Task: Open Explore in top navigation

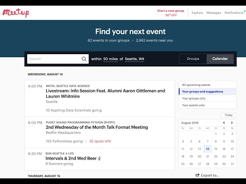Action: coord(197,13)
